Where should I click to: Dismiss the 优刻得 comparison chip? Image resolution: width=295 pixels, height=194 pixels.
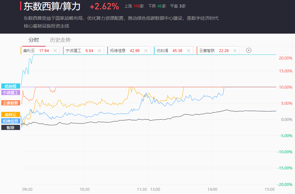coord(189,50)
